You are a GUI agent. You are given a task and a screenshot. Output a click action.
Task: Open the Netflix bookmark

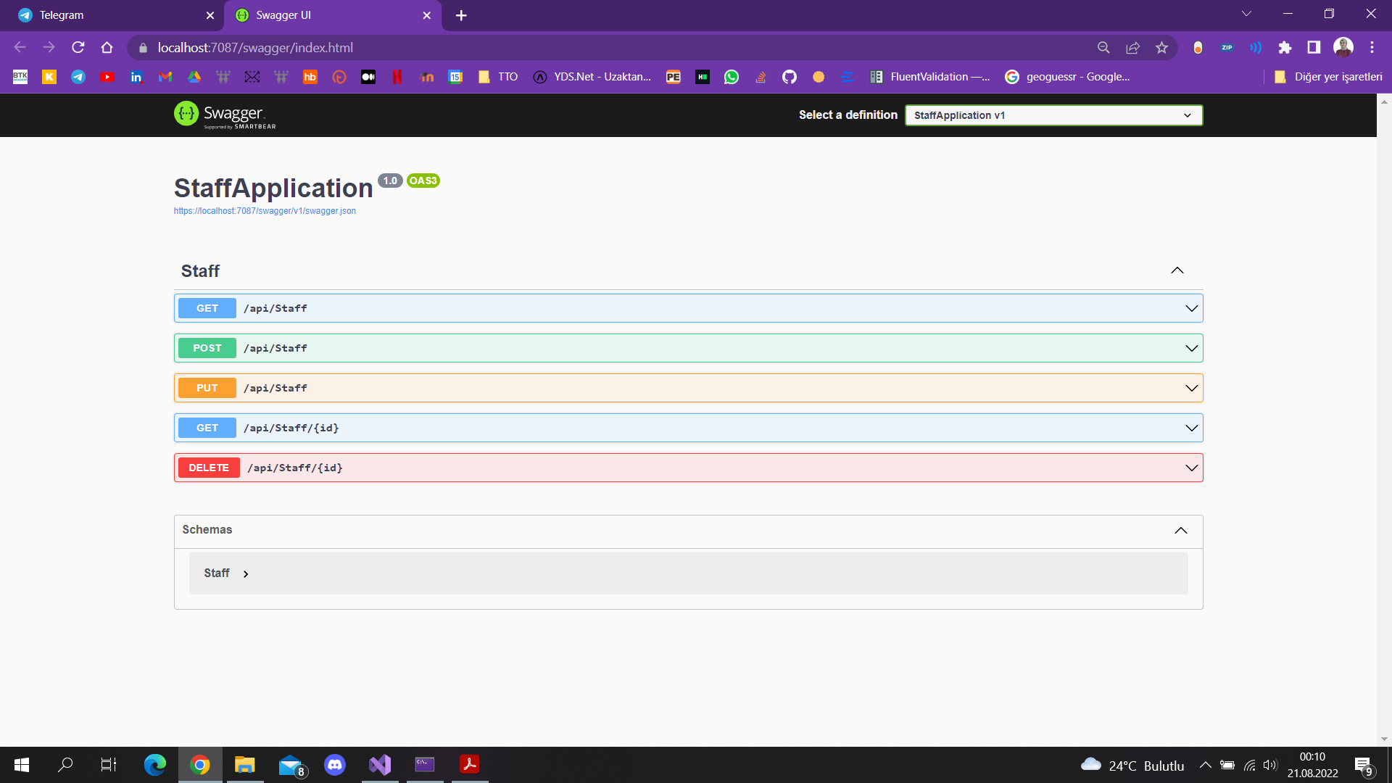point(397,77)
